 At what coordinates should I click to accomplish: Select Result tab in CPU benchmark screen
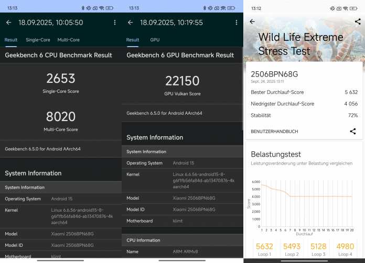11,40
